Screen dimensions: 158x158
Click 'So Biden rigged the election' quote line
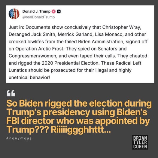coord(65,103)
